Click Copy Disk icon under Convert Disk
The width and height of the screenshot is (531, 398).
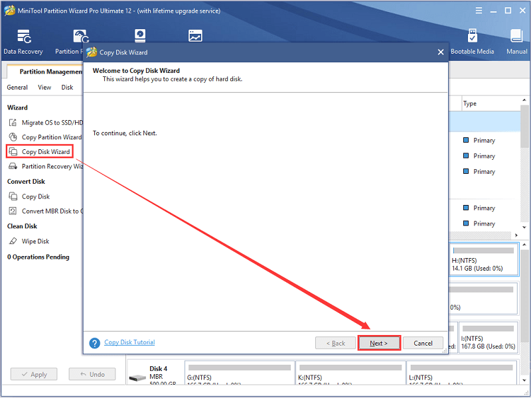tap(13, 196)
